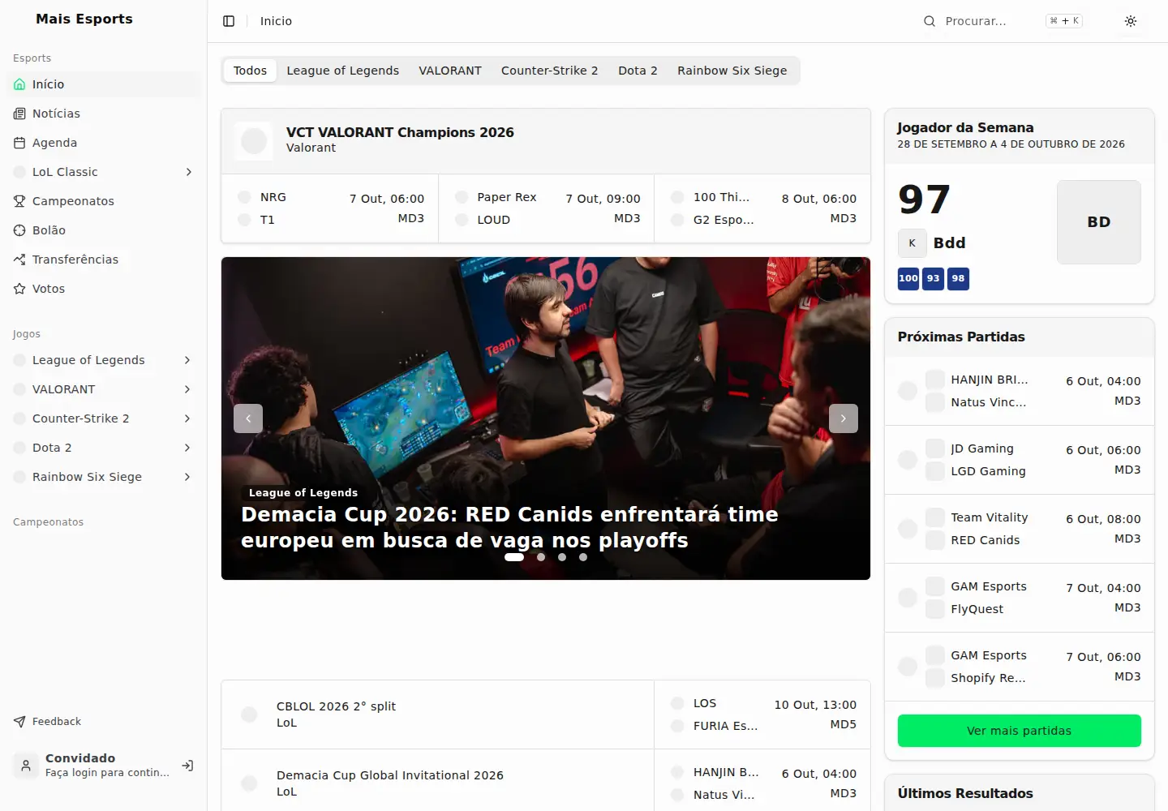
Task: Open Demacia Cup 2026 news headline
Action: point(509,527)
